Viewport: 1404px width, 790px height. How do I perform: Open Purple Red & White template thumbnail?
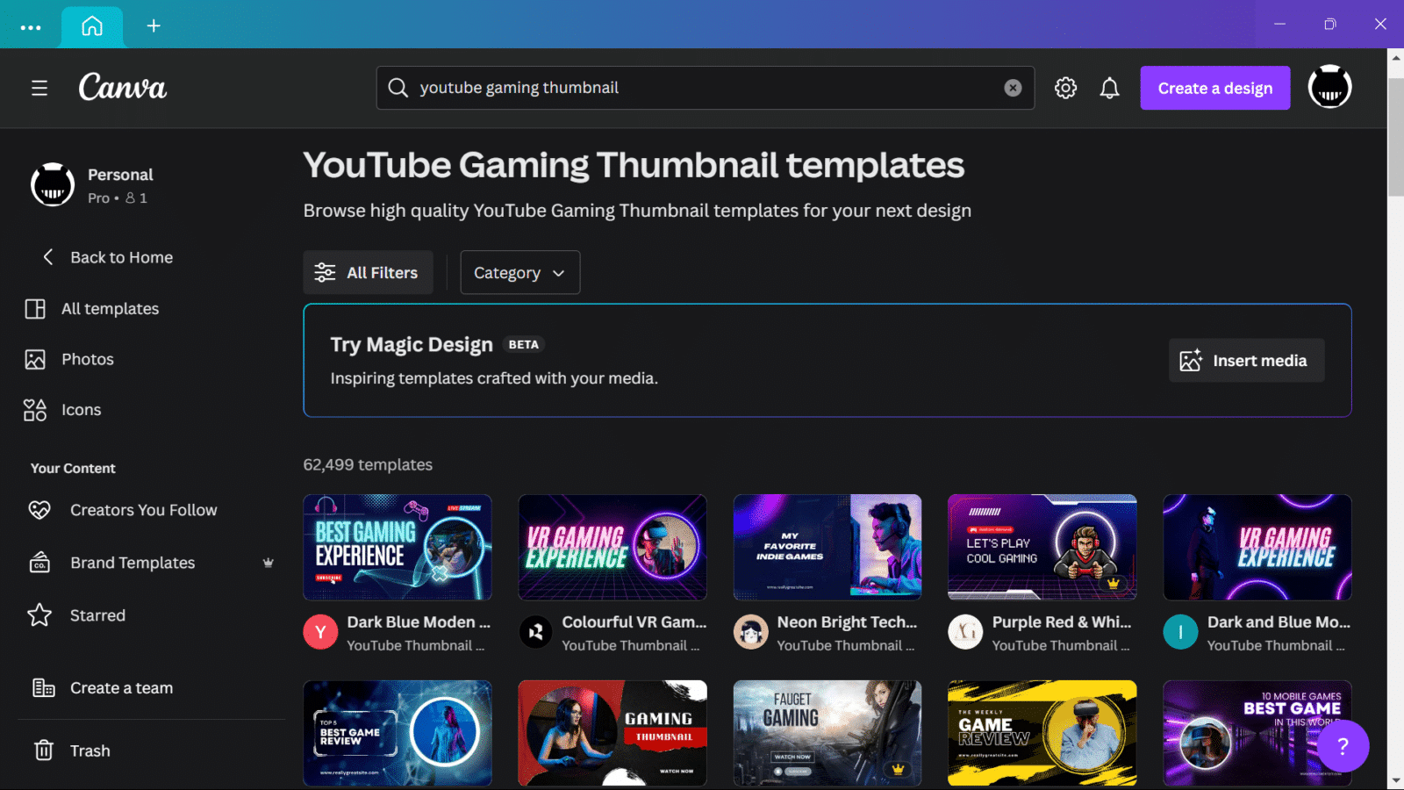coord(1042,547)
